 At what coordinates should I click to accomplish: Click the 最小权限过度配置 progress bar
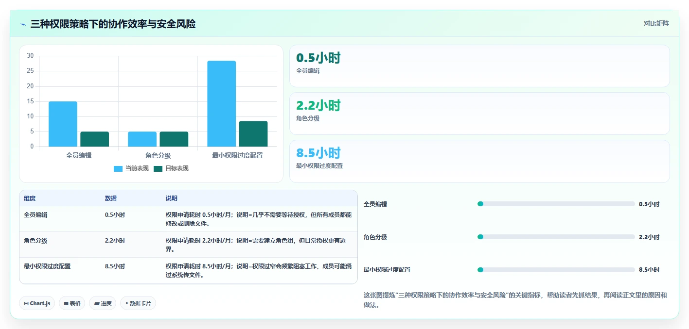coord(556,270)
